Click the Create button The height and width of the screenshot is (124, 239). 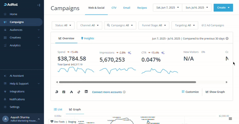point(223,7)
